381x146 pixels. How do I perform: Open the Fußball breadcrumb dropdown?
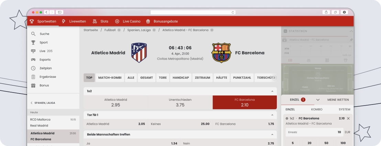pos(119,30)
